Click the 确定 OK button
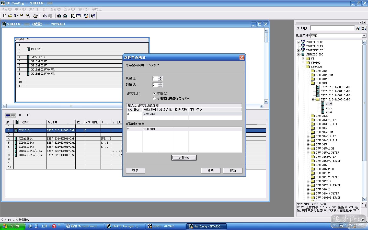 tap(135, 170)
